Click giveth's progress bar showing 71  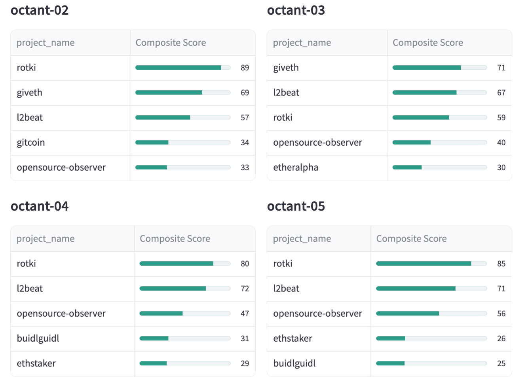coord(439,68)
